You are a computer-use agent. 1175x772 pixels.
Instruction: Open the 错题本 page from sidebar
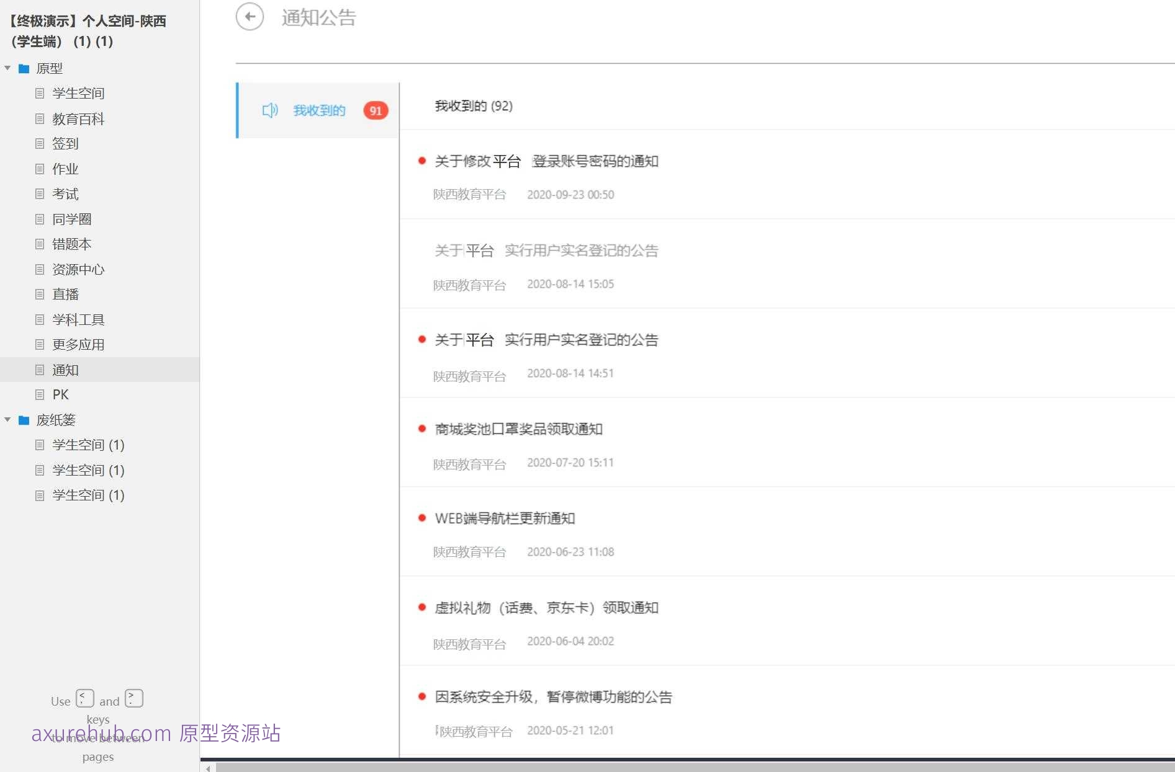71,244
